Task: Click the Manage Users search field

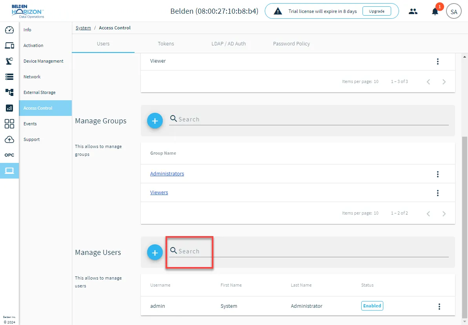Action: (x=309, y=251)
